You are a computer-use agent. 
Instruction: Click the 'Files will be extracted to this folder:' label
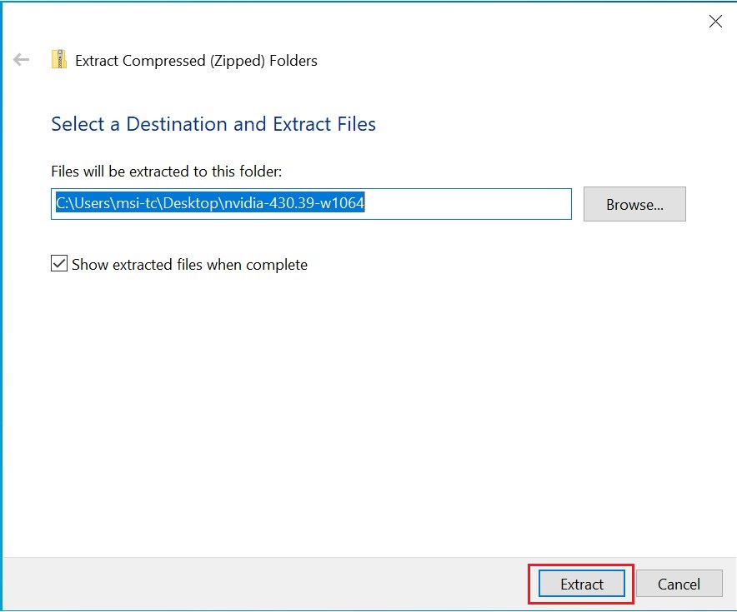[167, 172]
